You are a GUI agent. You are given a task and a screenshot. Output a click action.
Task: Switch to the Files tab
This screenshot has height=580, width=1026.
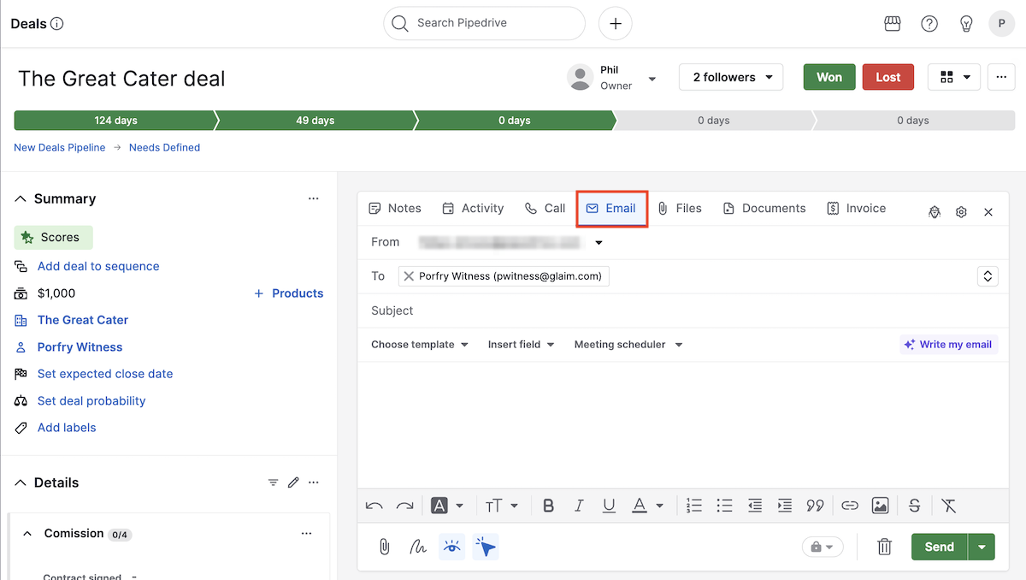(680, 209)
